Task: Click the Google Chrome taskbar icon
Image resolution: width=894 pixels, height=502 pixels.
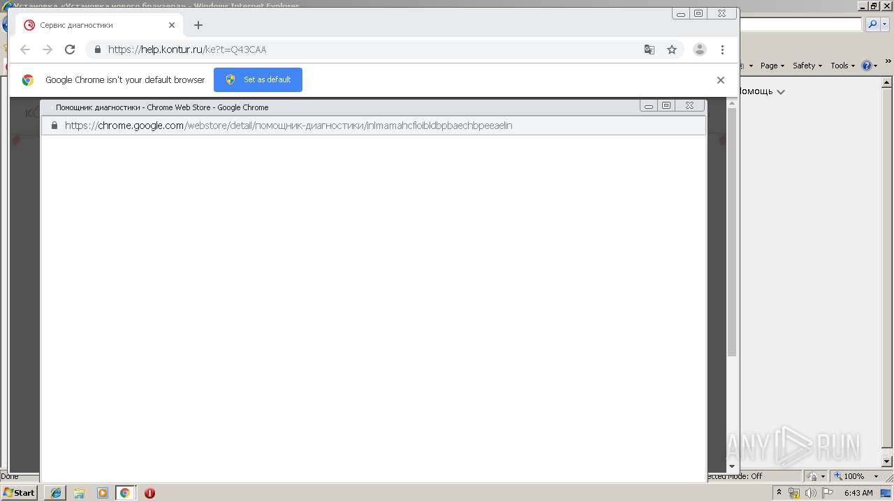Action: tap(125, 493)
